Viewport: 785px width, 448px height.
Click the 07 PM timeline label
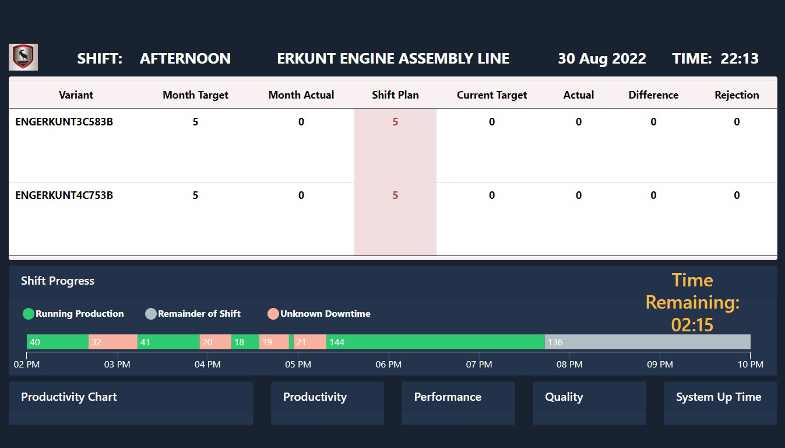click(x=479, y=365)
